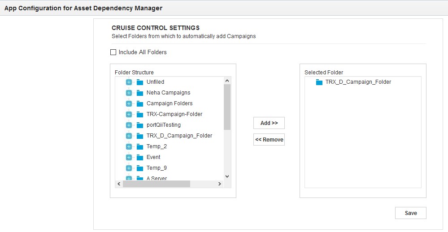Expand the TRX-Campaign-Folder tree node

point(129,115)
